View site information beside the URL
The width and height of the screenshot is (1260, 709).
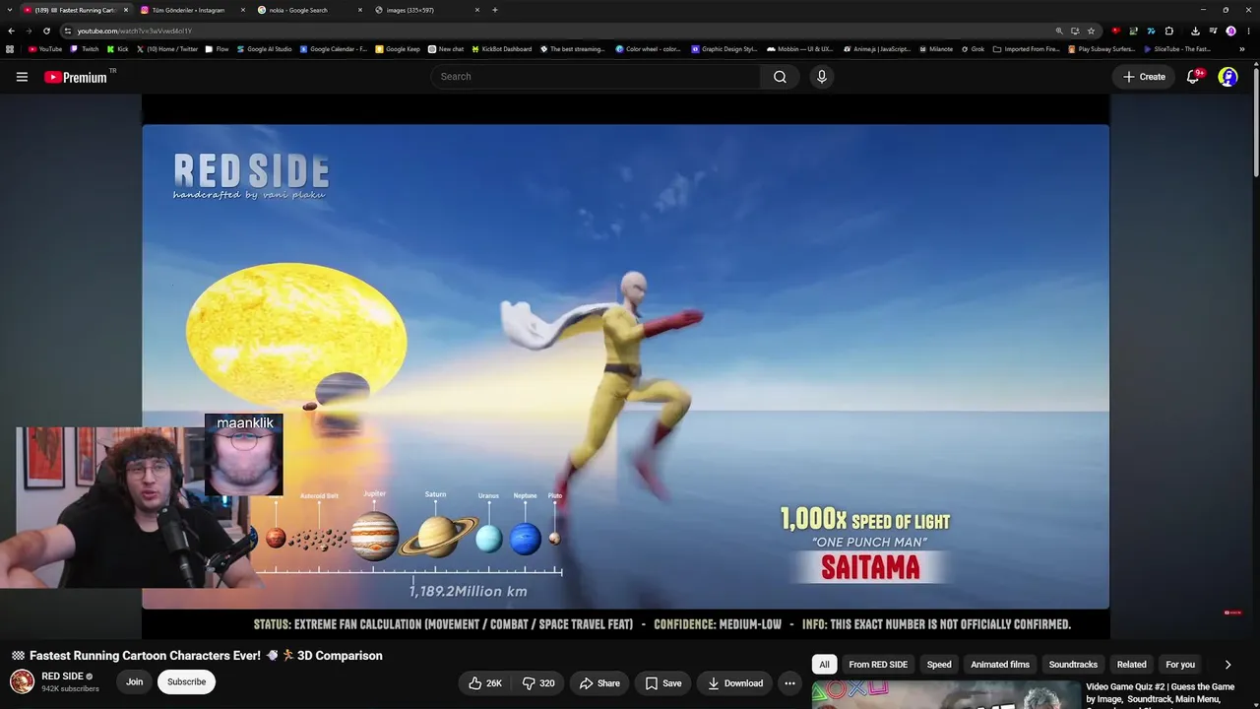point(68,31)
